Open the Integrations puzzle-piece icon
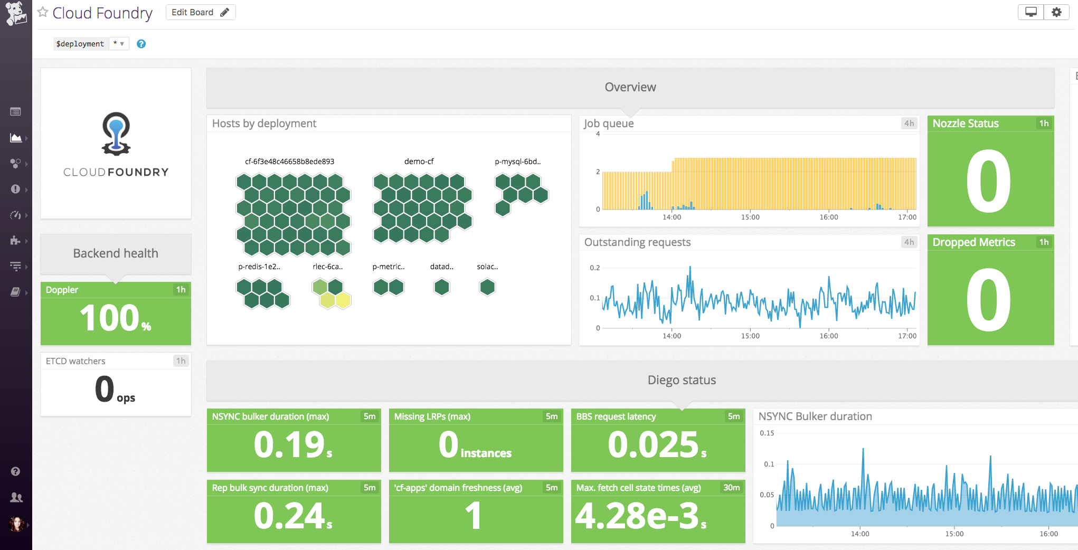The image size is (1078, 550). [x=15, y=241]
